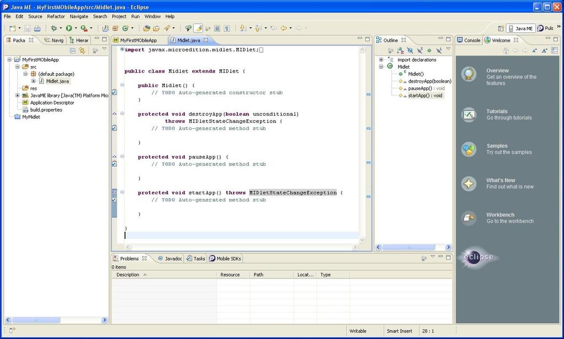Toggle Mark Occurrences highlighter icon
The height and width of the screenshot is (339, 564).
click(198, 28)
